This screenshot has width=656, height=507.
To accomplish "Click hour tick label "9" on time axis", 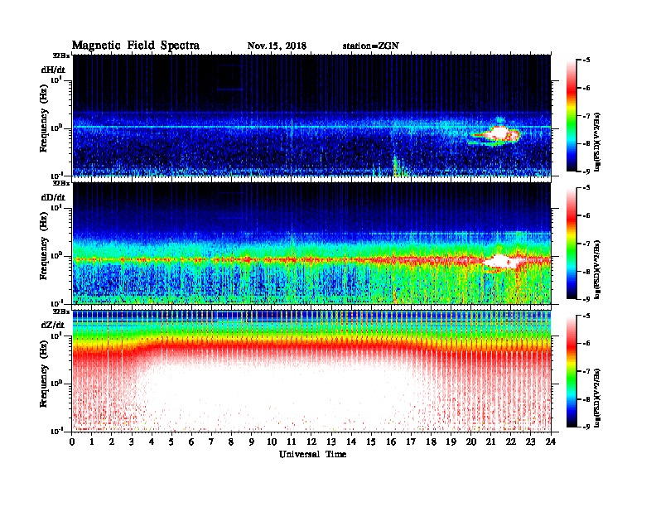I will point(252,442).
